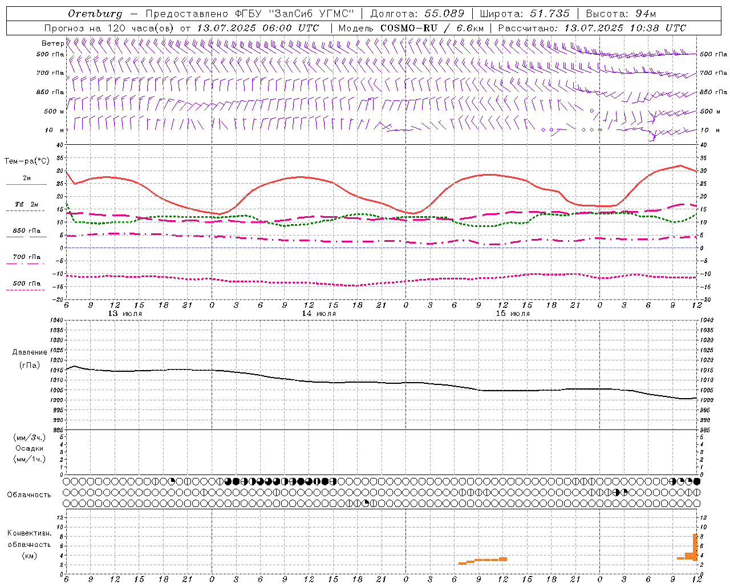The height and width of the screenshot is (584, 730).
Task: Click the "13 июля" date label
Action: coord(125,314)
